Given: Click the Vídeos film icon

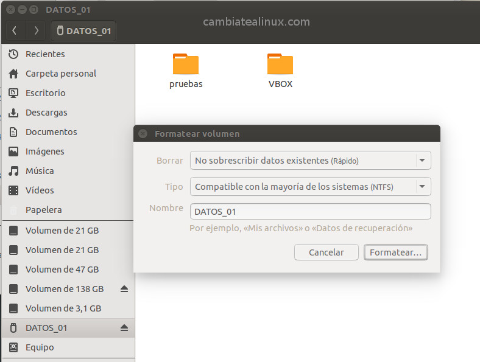Looking at the screenshot, I should click(x=13, y=190).
